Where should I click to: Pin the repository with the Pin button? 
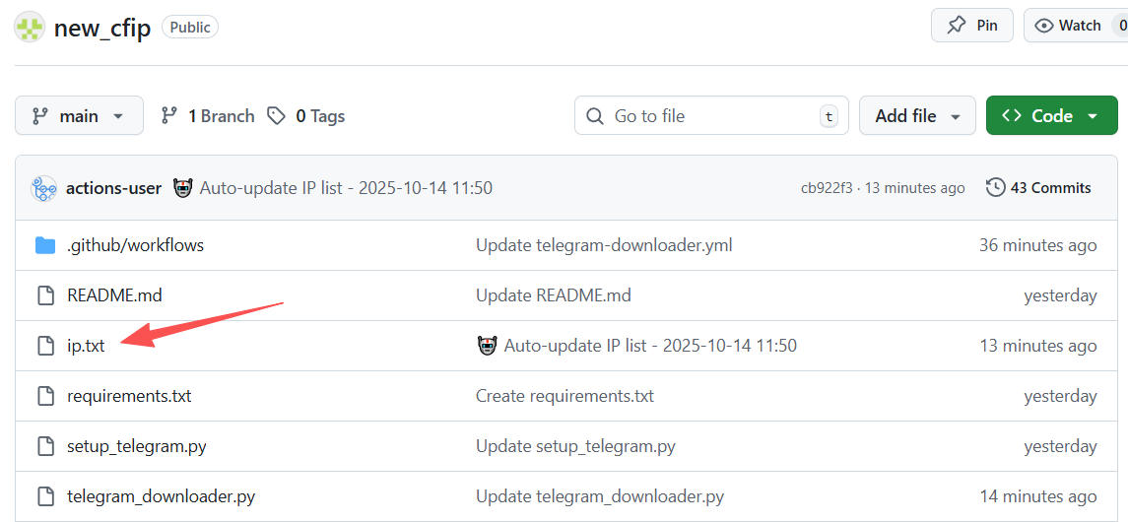971,26
